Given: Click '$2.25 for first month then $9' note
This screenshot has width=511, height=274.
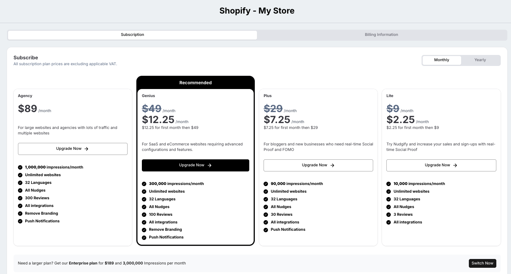Looking at the screenshot, I should coord(412,128).
